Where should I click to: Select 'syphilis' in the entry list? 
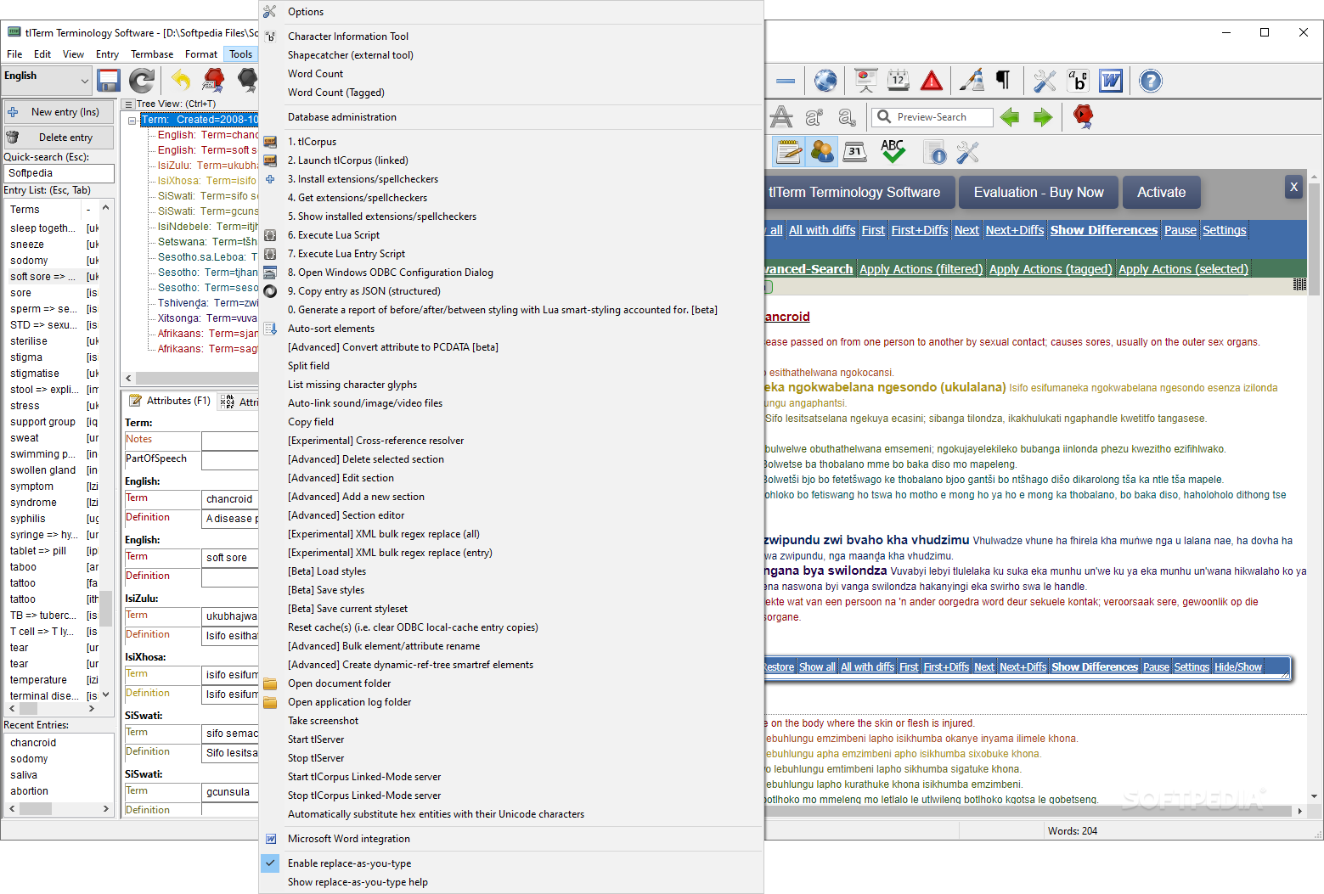(x=28, y=519)
